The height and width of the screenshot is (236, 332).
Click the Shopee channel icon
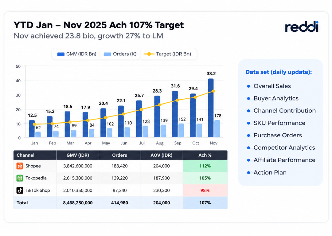(x=20, y=166)
